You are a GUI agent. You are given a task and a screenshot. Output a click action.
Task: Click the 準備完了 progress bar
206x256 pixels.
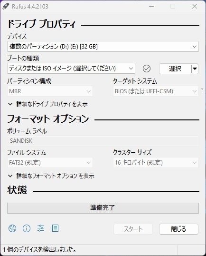(x=103, y=208)
